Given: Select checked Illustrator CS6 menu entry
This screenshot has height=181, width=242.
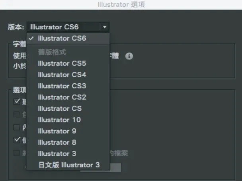Looking at the screenshot, I should point(62,39).
